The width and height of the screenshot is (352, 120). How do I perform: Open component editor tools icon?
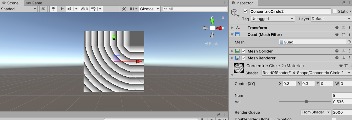[124, 9]
